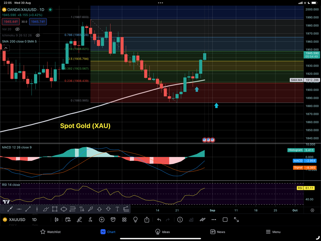This screenshot has width=321, height=241.
Task: Show the hidden Vol 20 indicator
Action: [x=17, y=29]
